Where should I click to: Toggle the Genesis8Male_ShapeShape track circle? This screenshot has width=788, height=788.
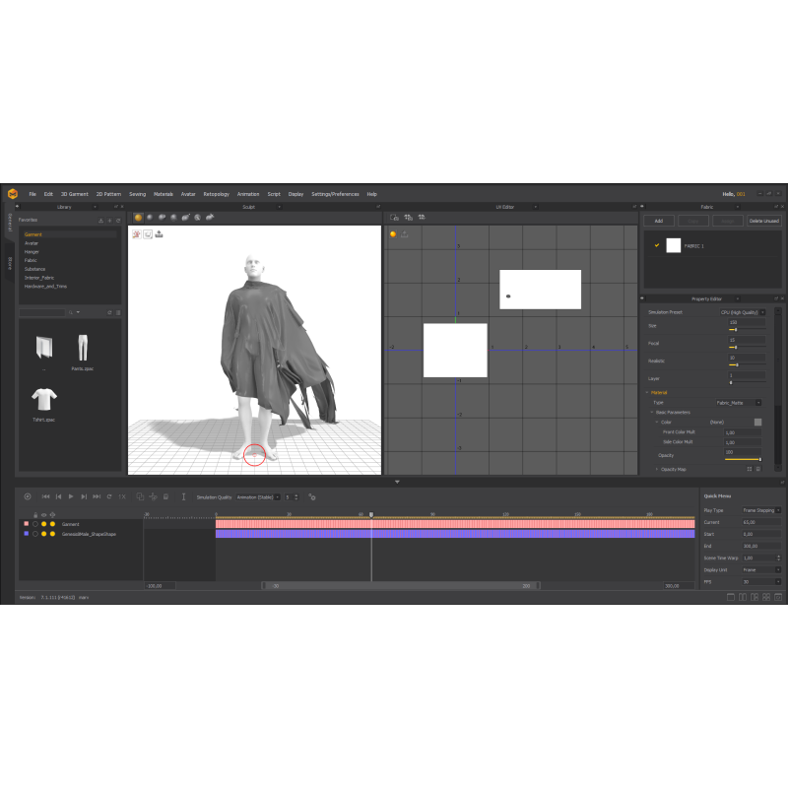(35, 533)
